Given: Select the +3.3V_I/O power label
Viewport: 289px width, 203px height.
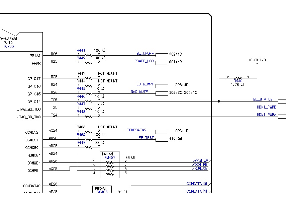Looking at the screenshot, I should click(257, 60).
